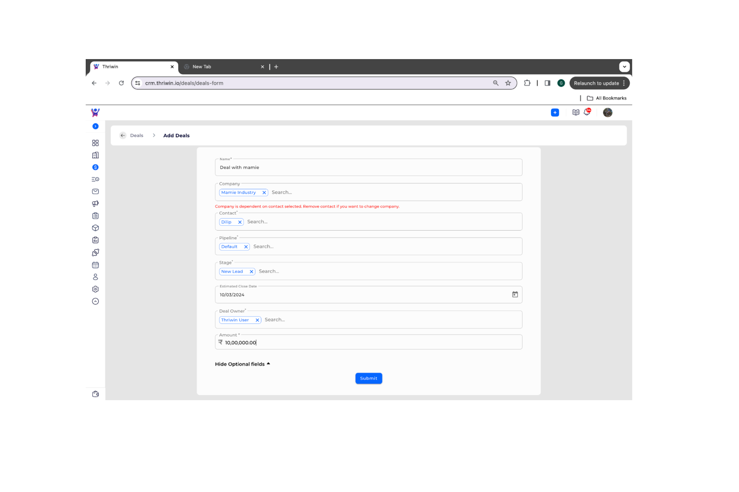
Task: Open All Bookmarks folder
Action: pos(606,98)
